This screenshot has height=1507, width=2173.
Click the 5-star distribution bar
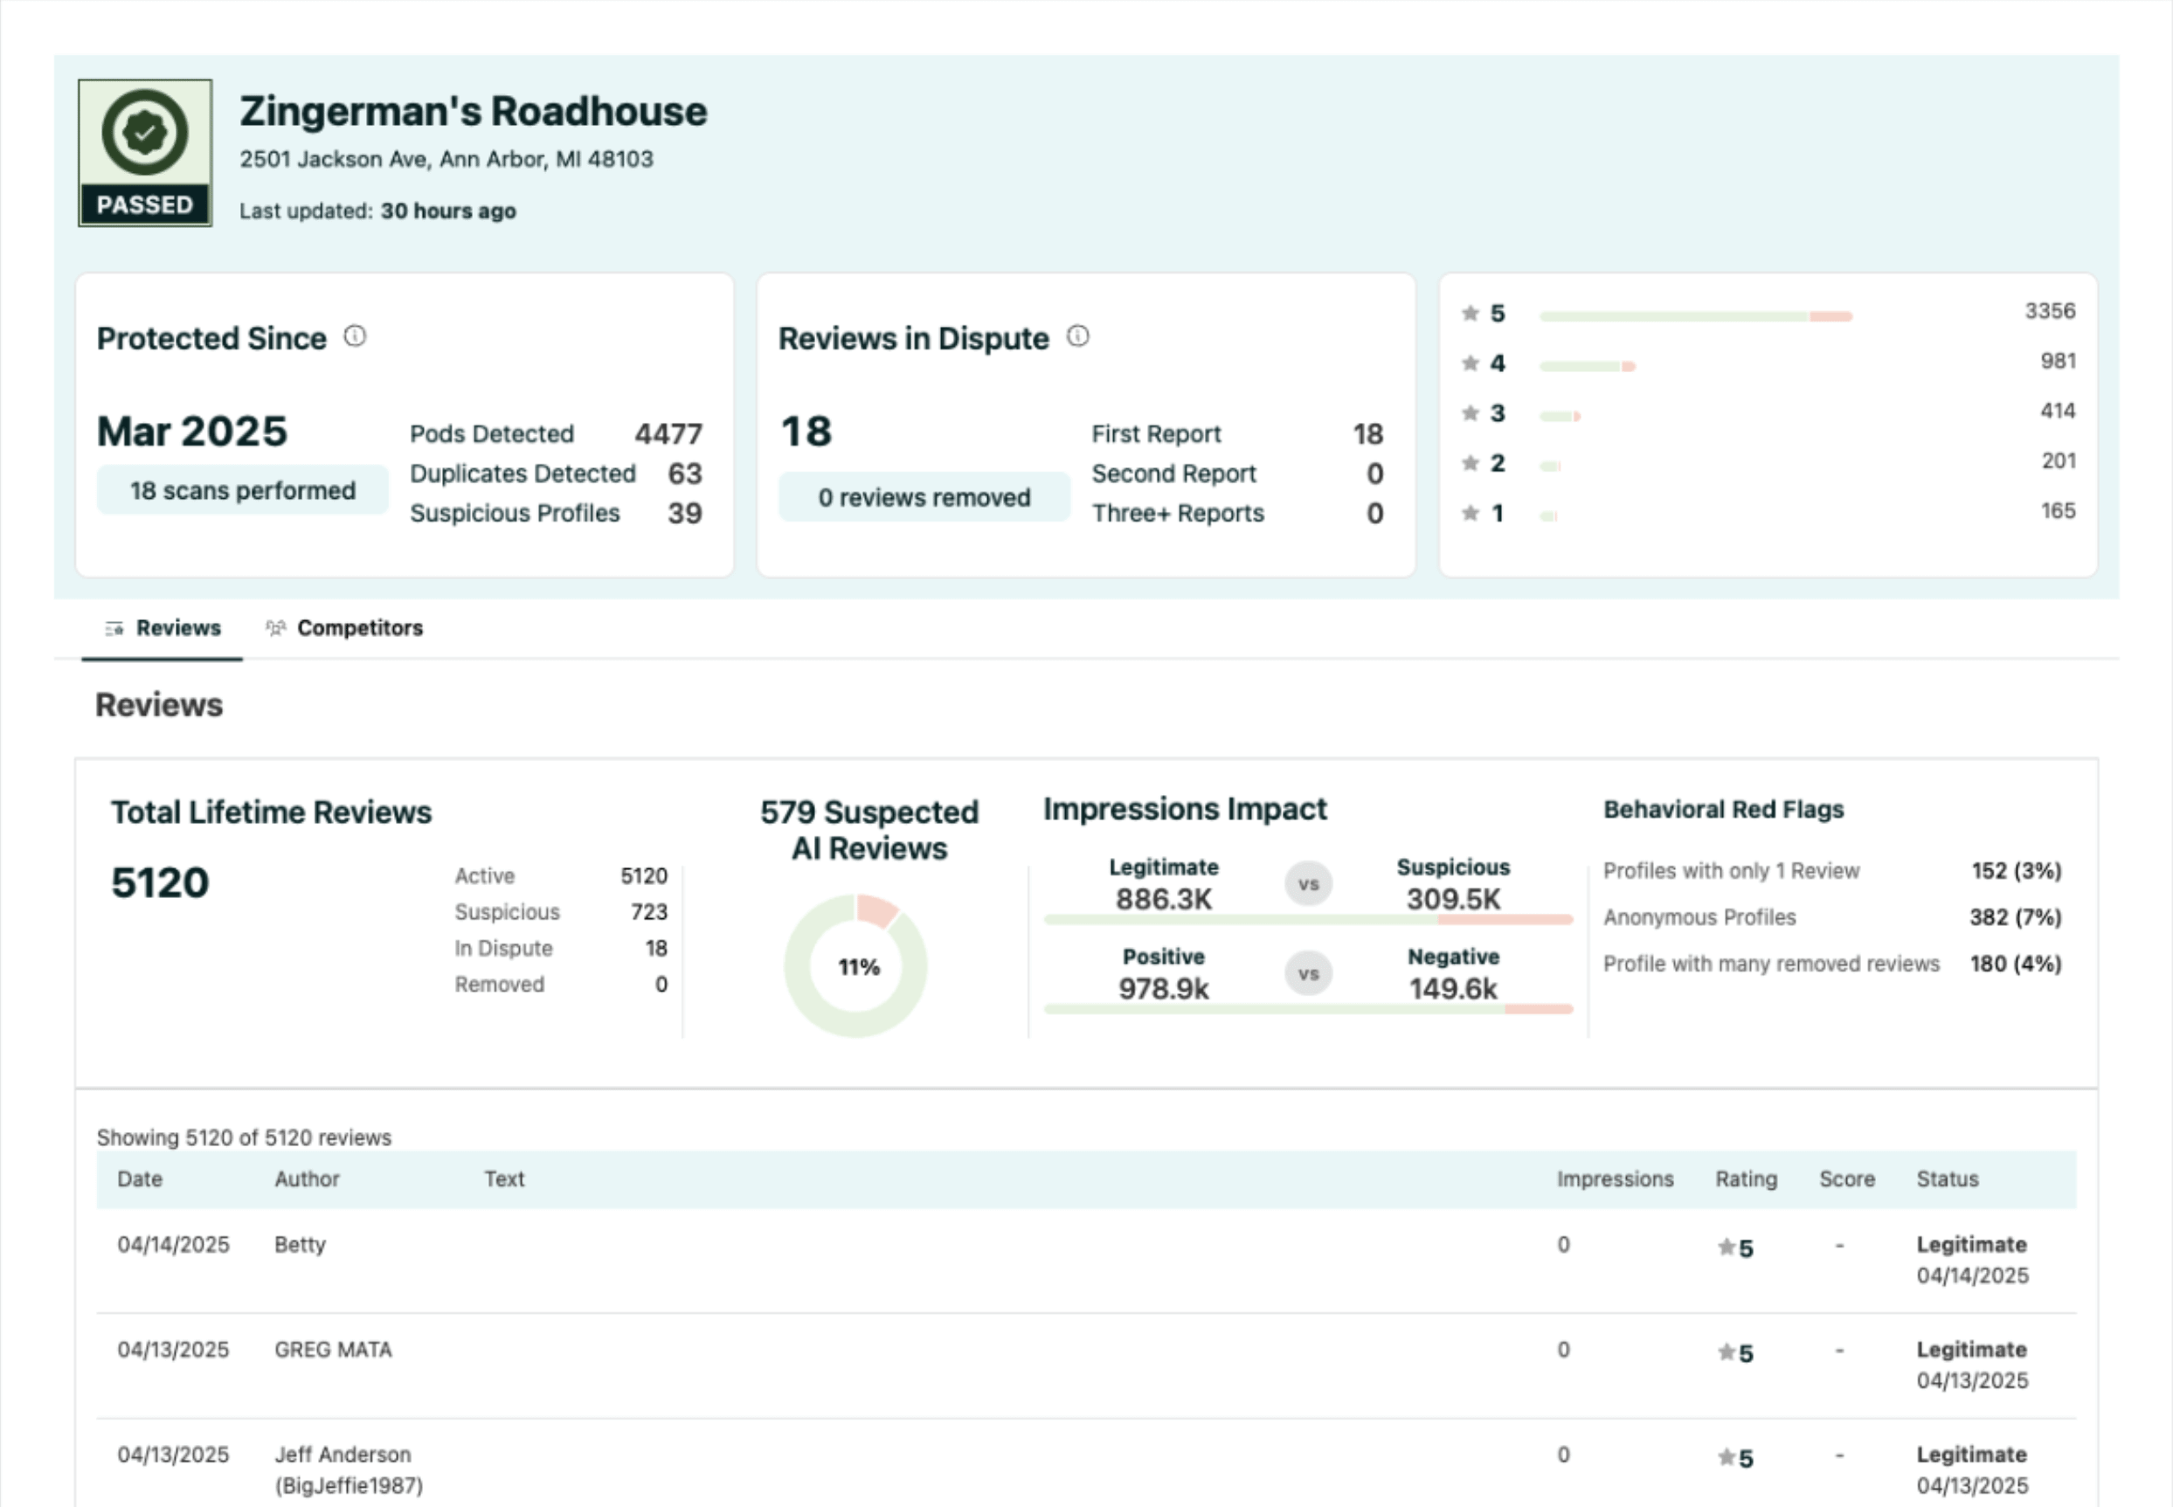(x=1695, y=316)
